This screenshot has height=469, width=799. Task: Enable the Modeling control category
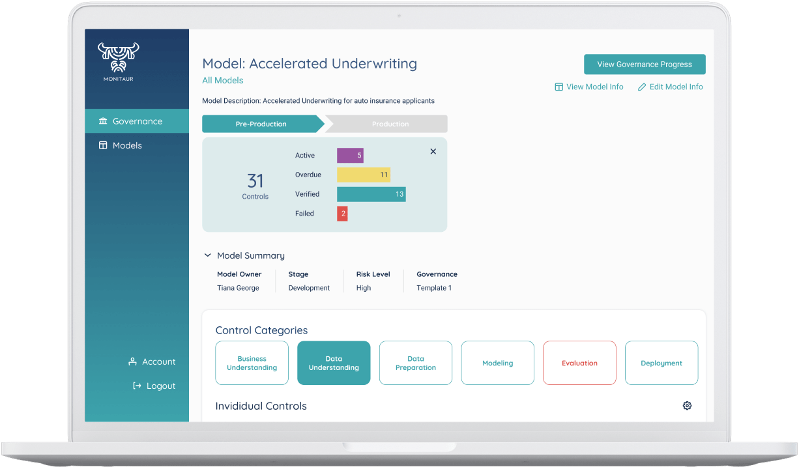tap(497, 363)
